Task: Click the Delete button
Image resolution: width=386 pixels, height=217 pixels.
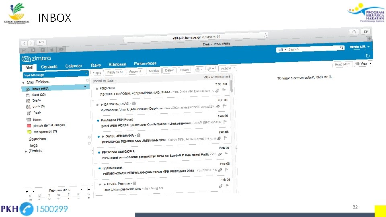Action: [x=169, y=70]
